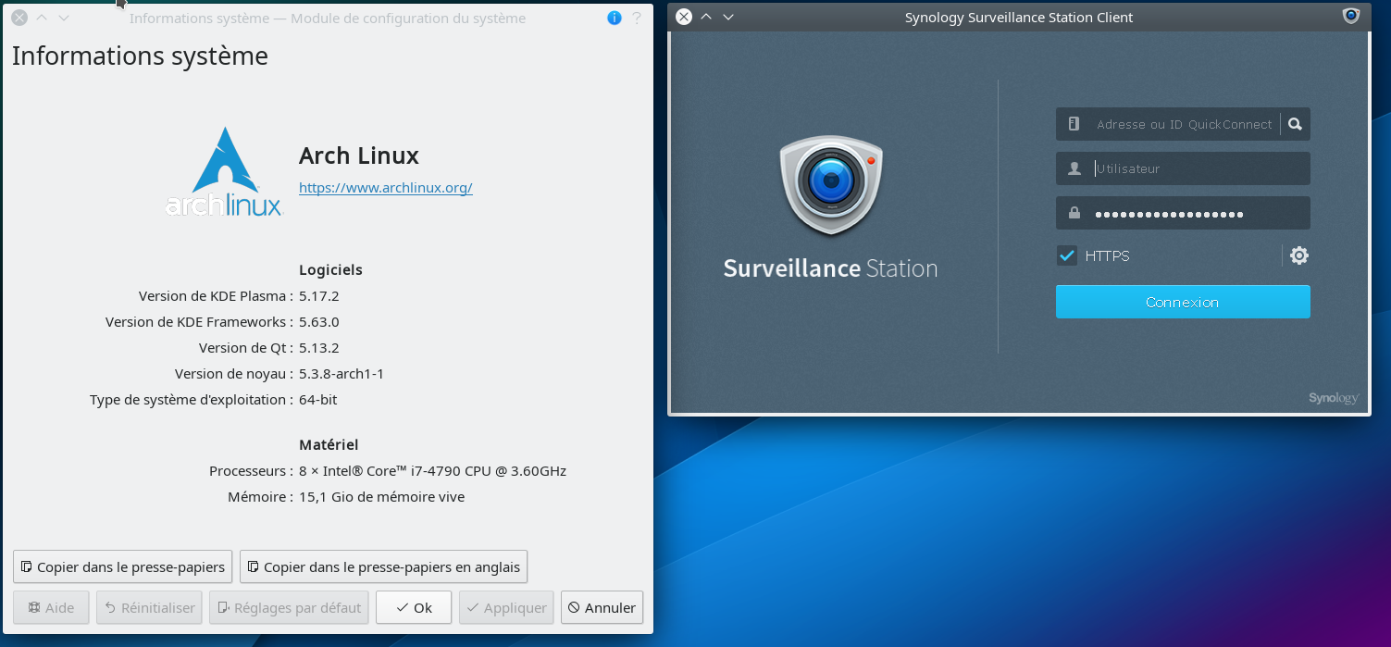The image size is (1391, 647).
Task: Open the archlinux.org website link
Action: (x=386, y=188)
